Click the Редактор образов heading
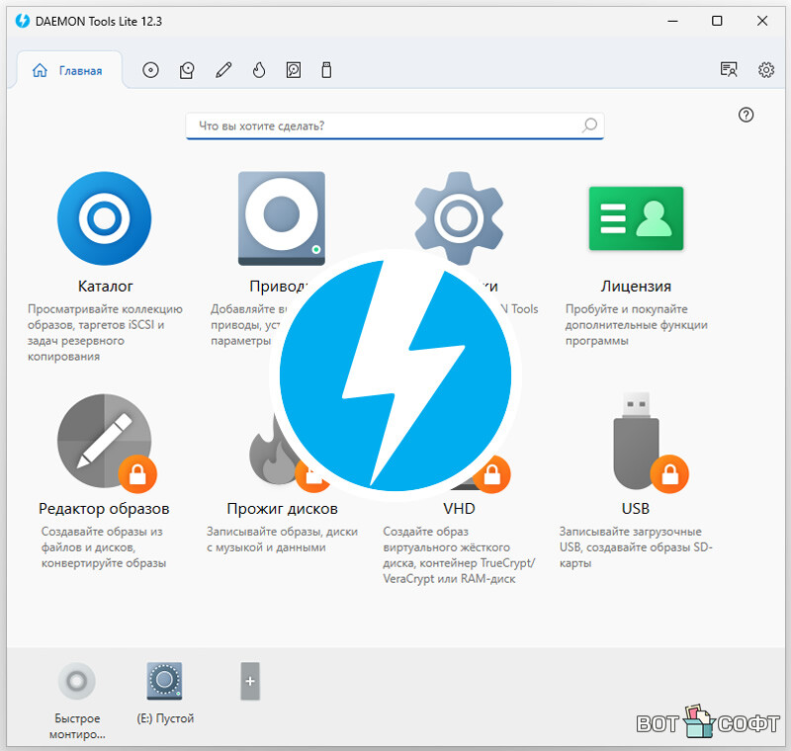791x751 pixels. click(x=104, y=509)
